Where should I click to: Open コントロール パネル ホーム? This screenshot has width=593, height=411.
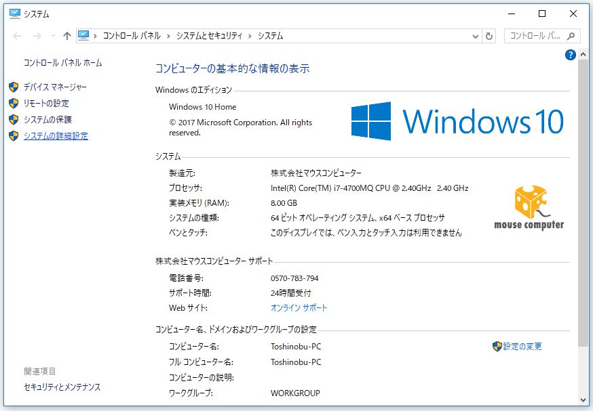pos(63,63)
